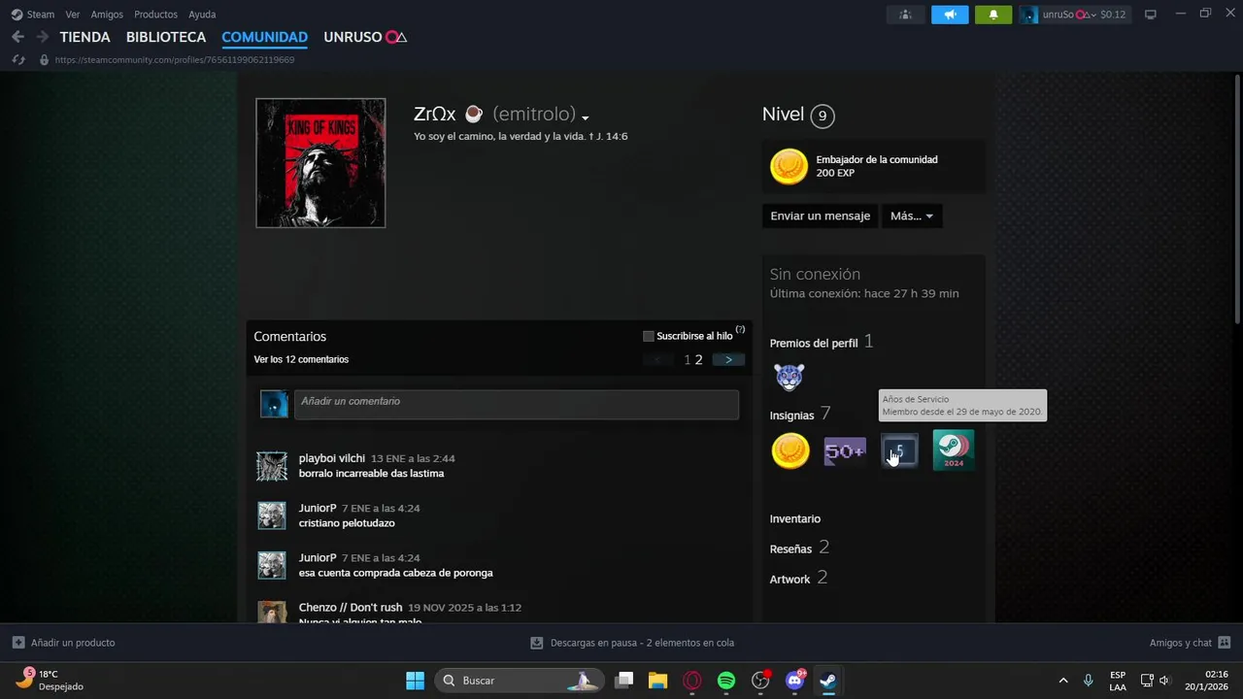The width and height of the screenshot is (1243, 699).
Task: Open the Chenzo // Don't rush profile link
Action: click(x=351, y=608)
